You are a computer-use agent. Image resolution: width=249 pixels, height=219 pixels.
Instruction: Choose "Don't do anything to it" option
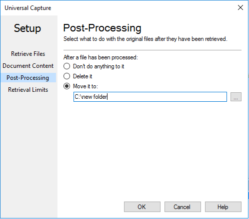pyautogui.click(x=66, y=66)
